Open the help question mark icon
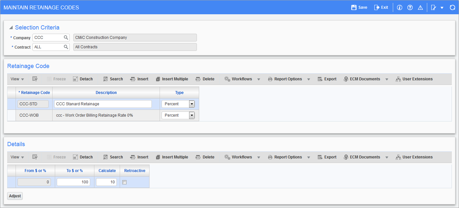459x208 pixels. [410, 7]
